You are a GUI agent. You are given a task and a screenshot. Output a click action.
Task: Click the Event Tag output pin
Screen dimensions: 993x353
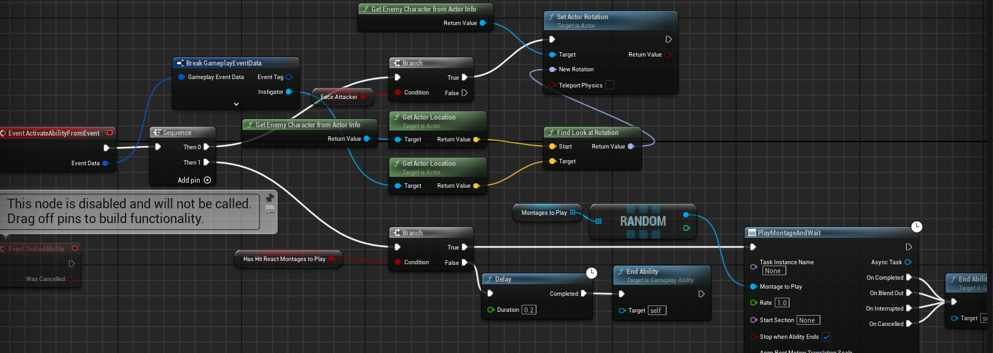289,77
